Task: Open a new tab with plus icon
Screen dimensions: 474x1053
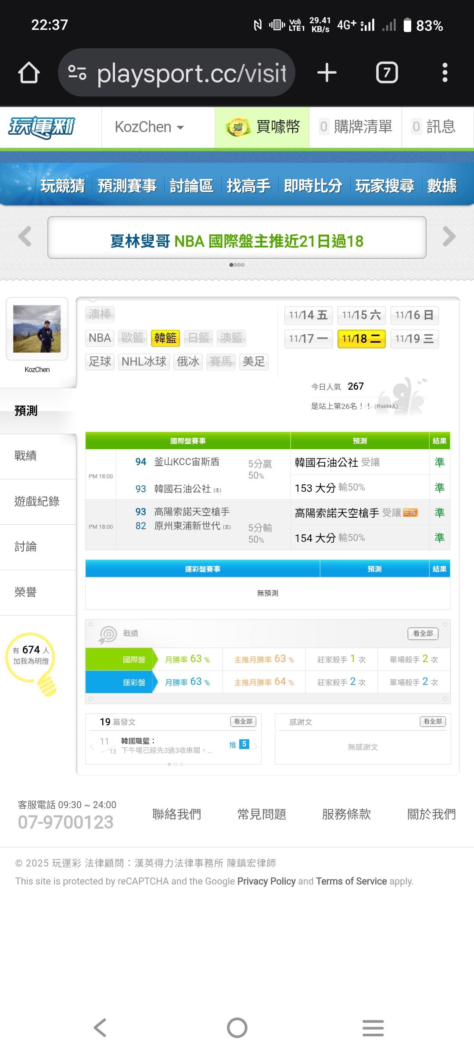Action: pos(327,72)
